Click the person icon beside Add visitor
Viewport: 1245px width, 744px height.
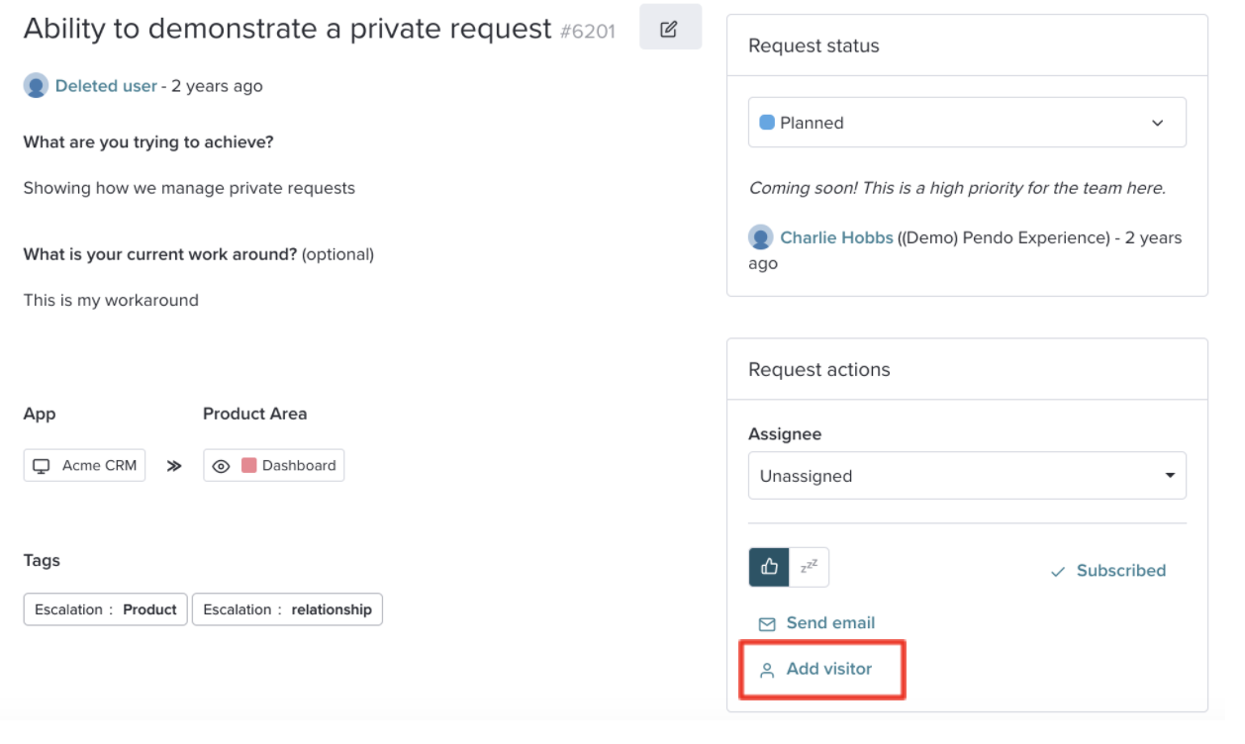click(767, 670)
